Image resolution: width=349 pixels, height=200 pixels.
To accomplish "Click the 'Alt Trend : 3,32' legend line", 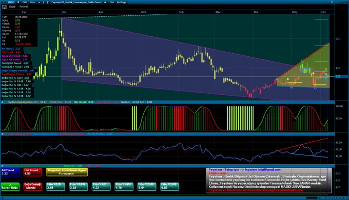I will coord(11,49).
